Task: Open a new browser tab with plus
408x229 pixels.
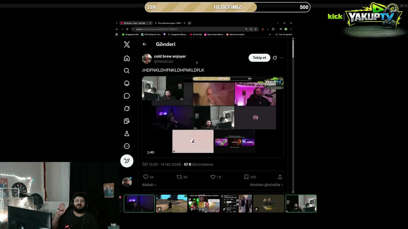Action: (x=189, y=23)
